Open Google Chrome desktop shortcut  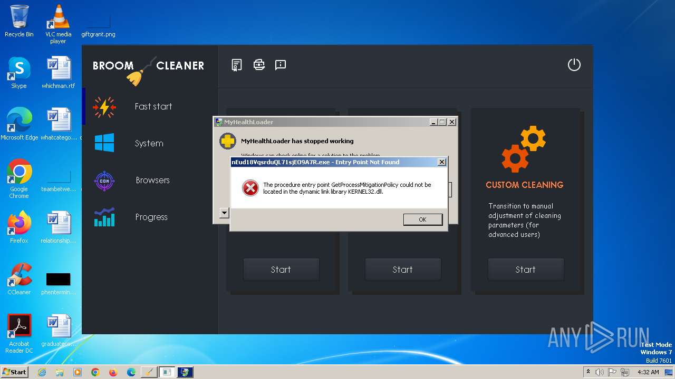19,179
